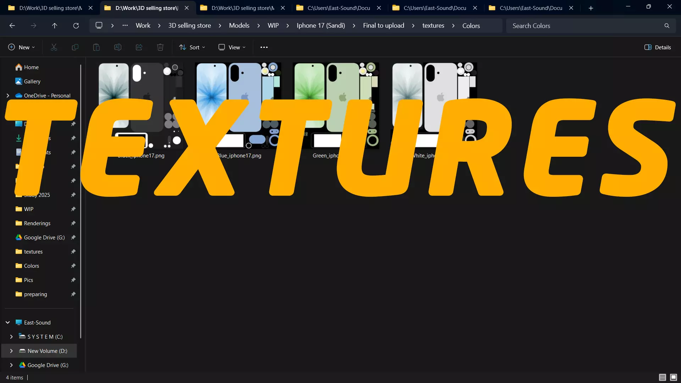Click the Cut scissors icon
The image size is (681, 383).
pyautogui.click(x=54, y=47)
